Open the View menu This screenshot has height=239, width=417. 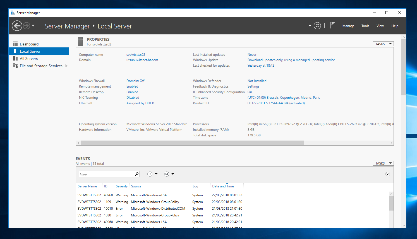380,26
